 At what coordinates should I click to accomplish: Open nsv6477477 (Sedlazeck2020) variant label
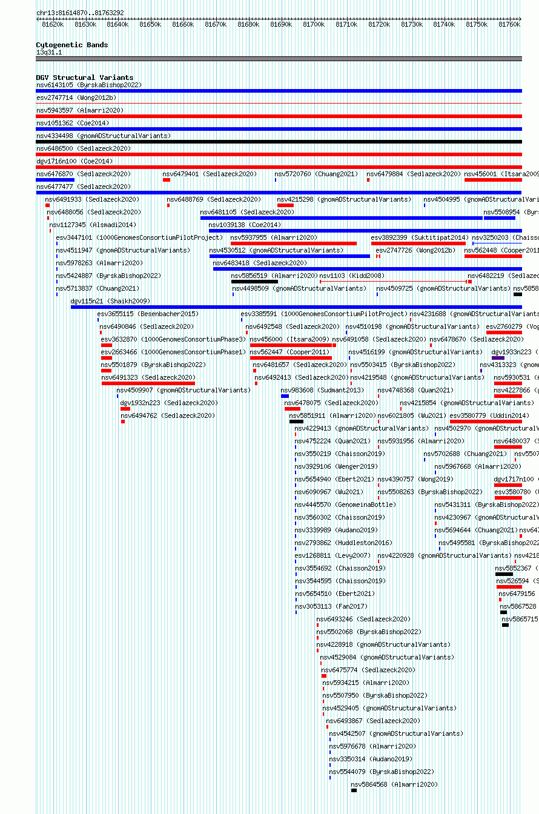(83, 187)
